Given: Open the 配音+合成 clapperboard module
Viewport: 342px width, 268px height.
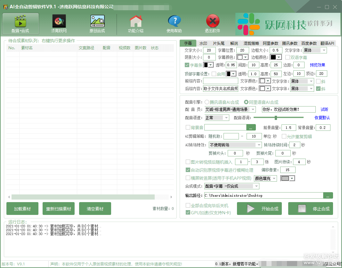Looking at the screenshot, I should [x=20, y=24].
